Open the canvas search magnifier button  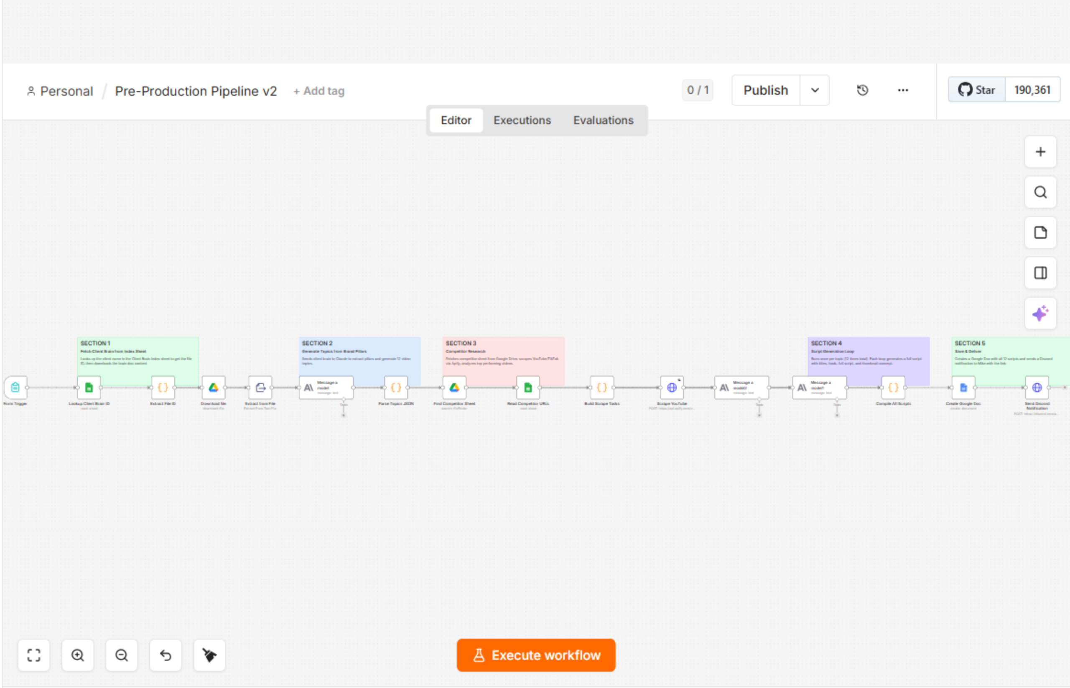click(1040, 192)
